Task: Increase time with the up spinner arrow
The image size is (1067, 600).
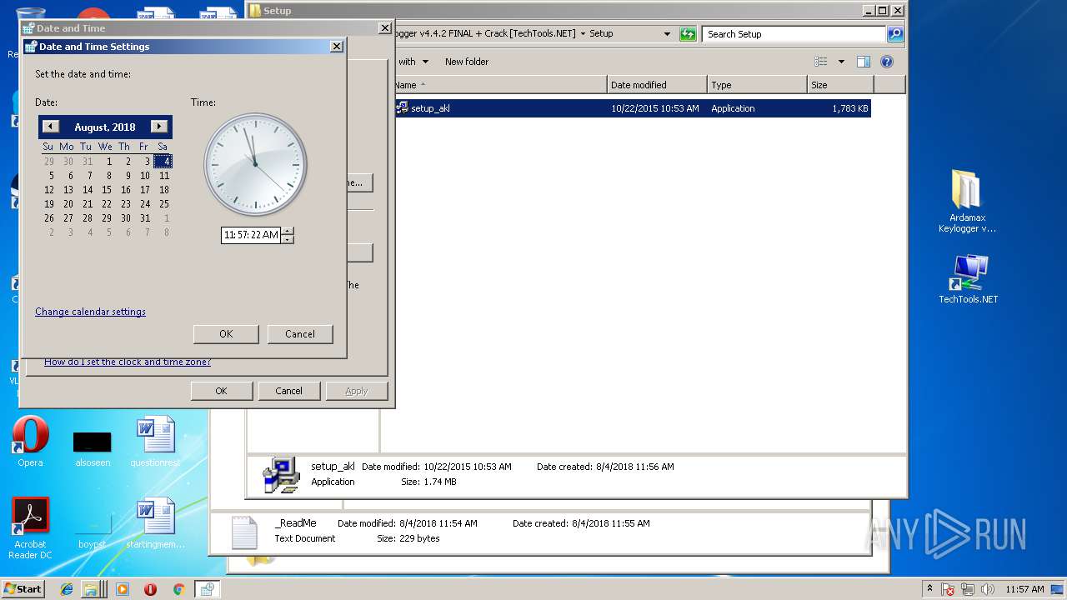Action: coord(288,232)
